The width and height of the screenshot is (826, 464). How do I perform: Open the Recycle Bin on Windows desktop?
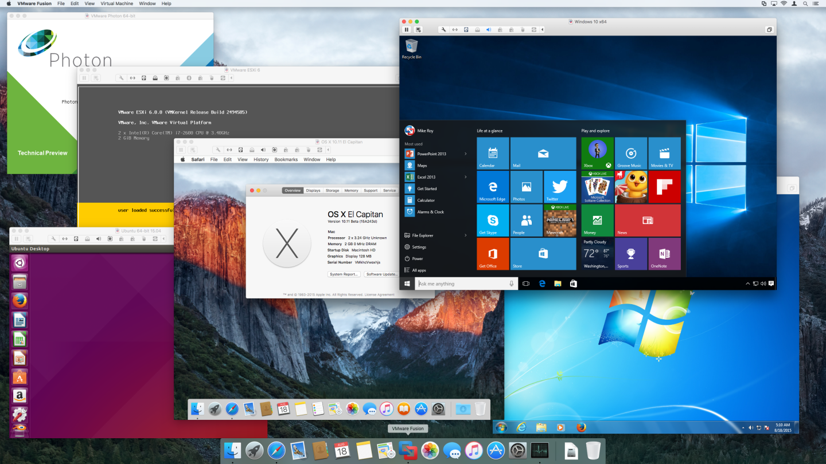point(411,46)
